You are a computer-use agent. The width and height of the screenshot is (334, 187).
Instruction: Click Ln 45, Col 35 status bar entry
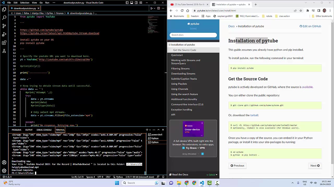(x=78, y=177)
